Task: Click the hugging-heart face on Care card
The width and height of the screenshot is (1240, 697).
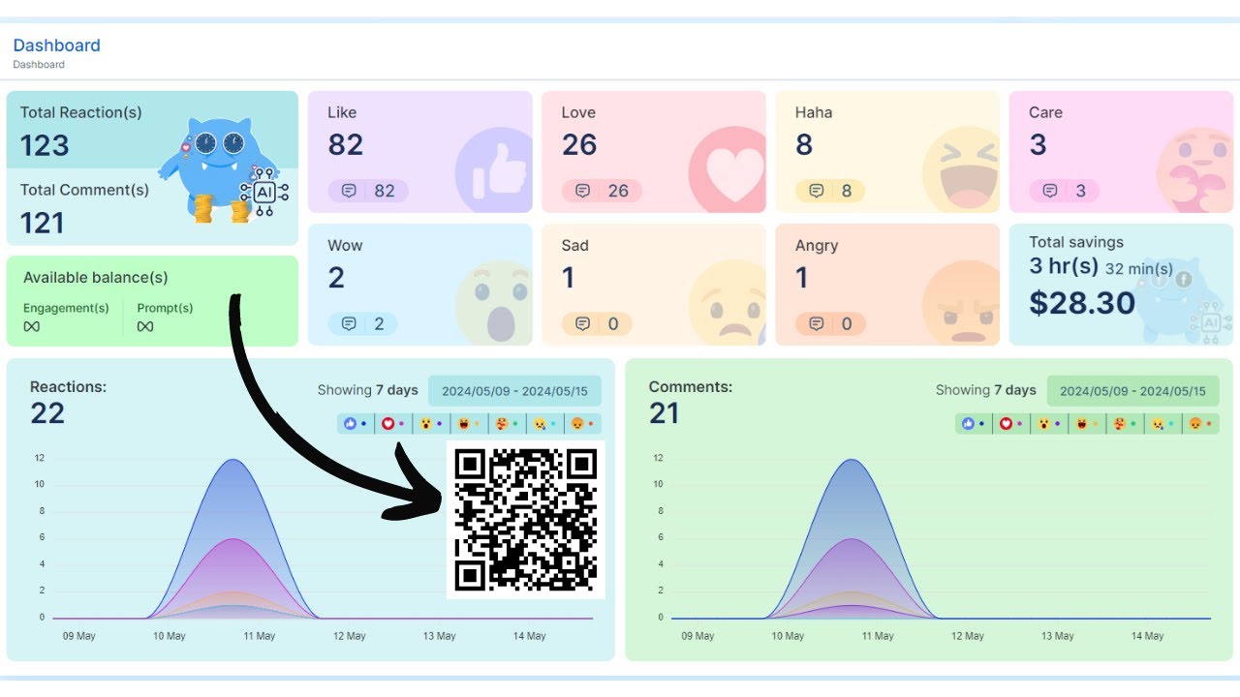Action: pyautogui.click(x=1194, y=170)
